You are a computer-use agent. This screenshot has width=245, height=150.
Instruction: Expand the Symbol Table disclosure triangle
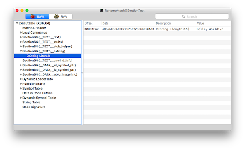click(21, 88)
